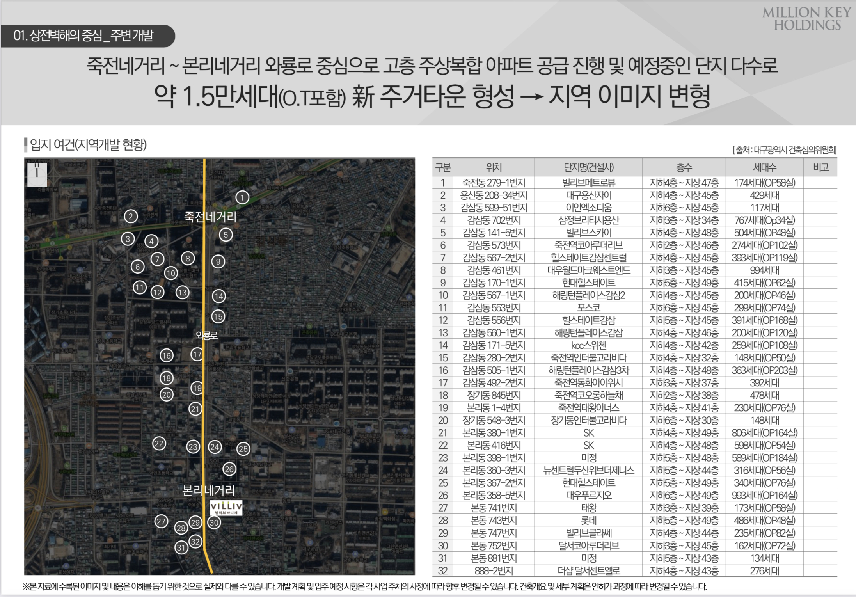Click the map scale icon top-left
856x597 pixels.
(x=37, y=174)
